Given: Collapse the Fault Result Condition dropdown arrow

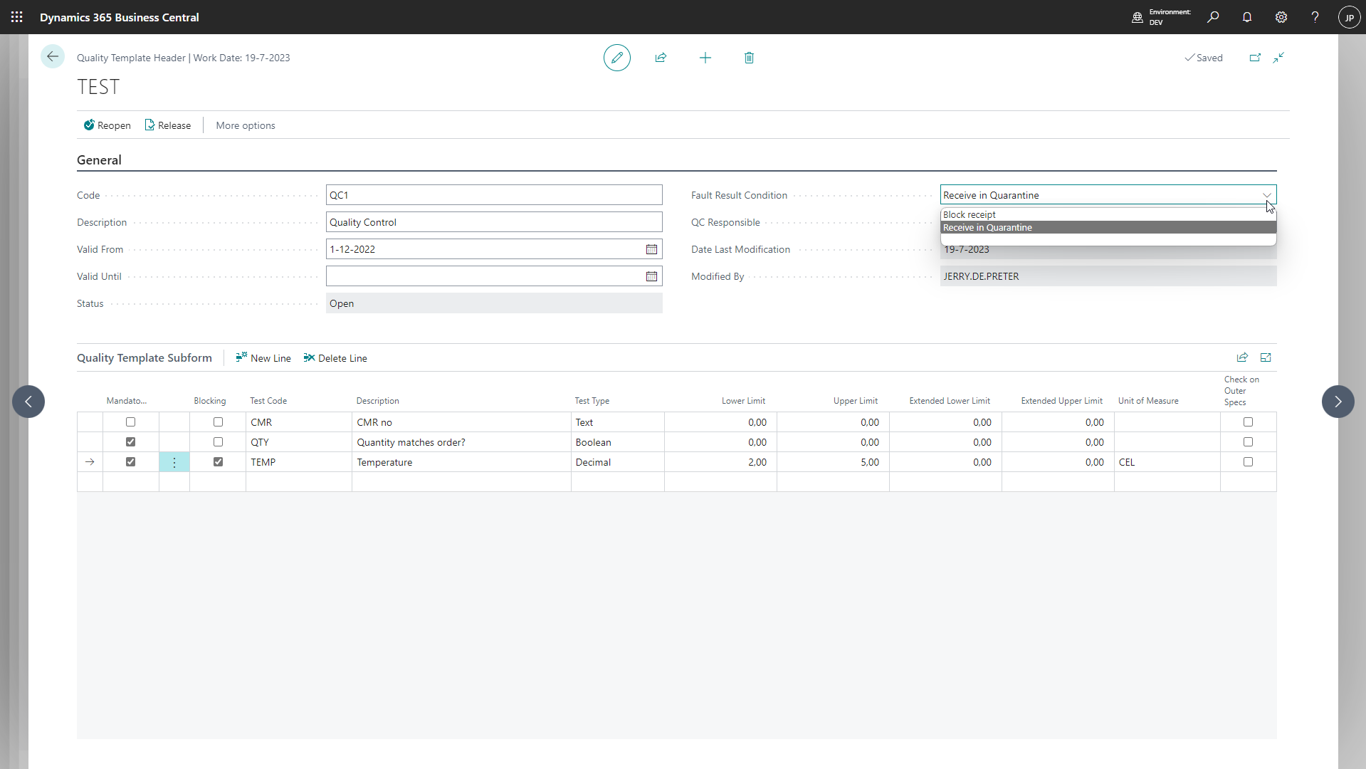Looking at the screenshot, I should [1266, 195].
